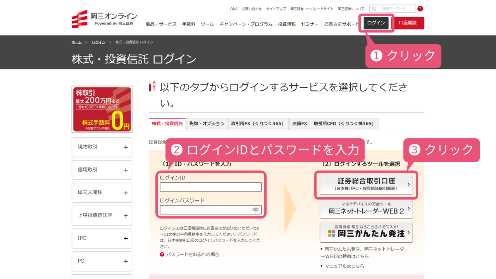Switch to 取引所FX（くりっく365）tab
Screen dimensions: 496x279
click(258, 124)
